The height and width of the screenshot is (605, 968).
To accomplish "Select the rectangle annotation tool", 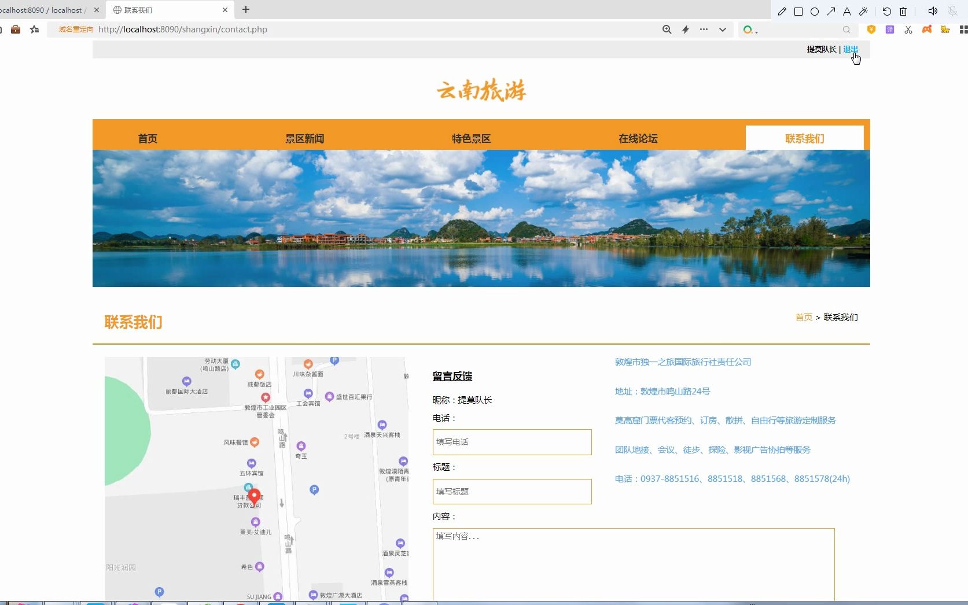I will coord(798,12).
